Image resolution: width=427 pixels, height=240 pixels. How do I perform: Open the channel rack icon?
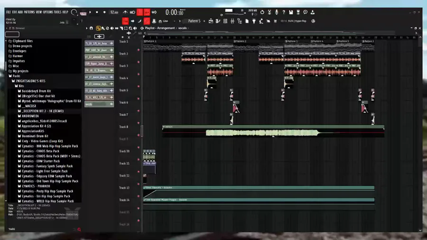pyautogui.click(x=225, y=21)
